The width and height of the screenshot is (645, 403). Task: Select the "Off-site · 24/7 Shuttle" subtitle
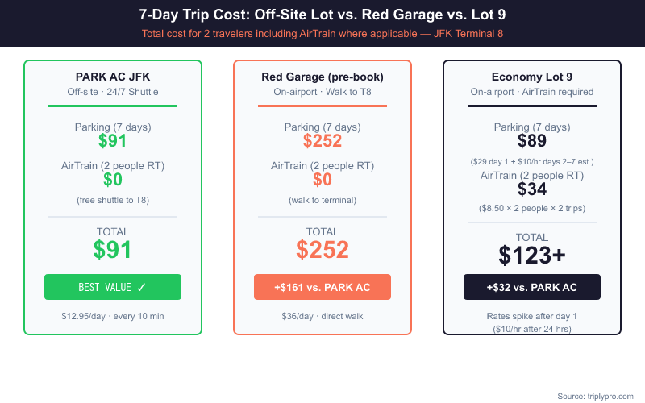pyautogui.click(x=113, y=92)
